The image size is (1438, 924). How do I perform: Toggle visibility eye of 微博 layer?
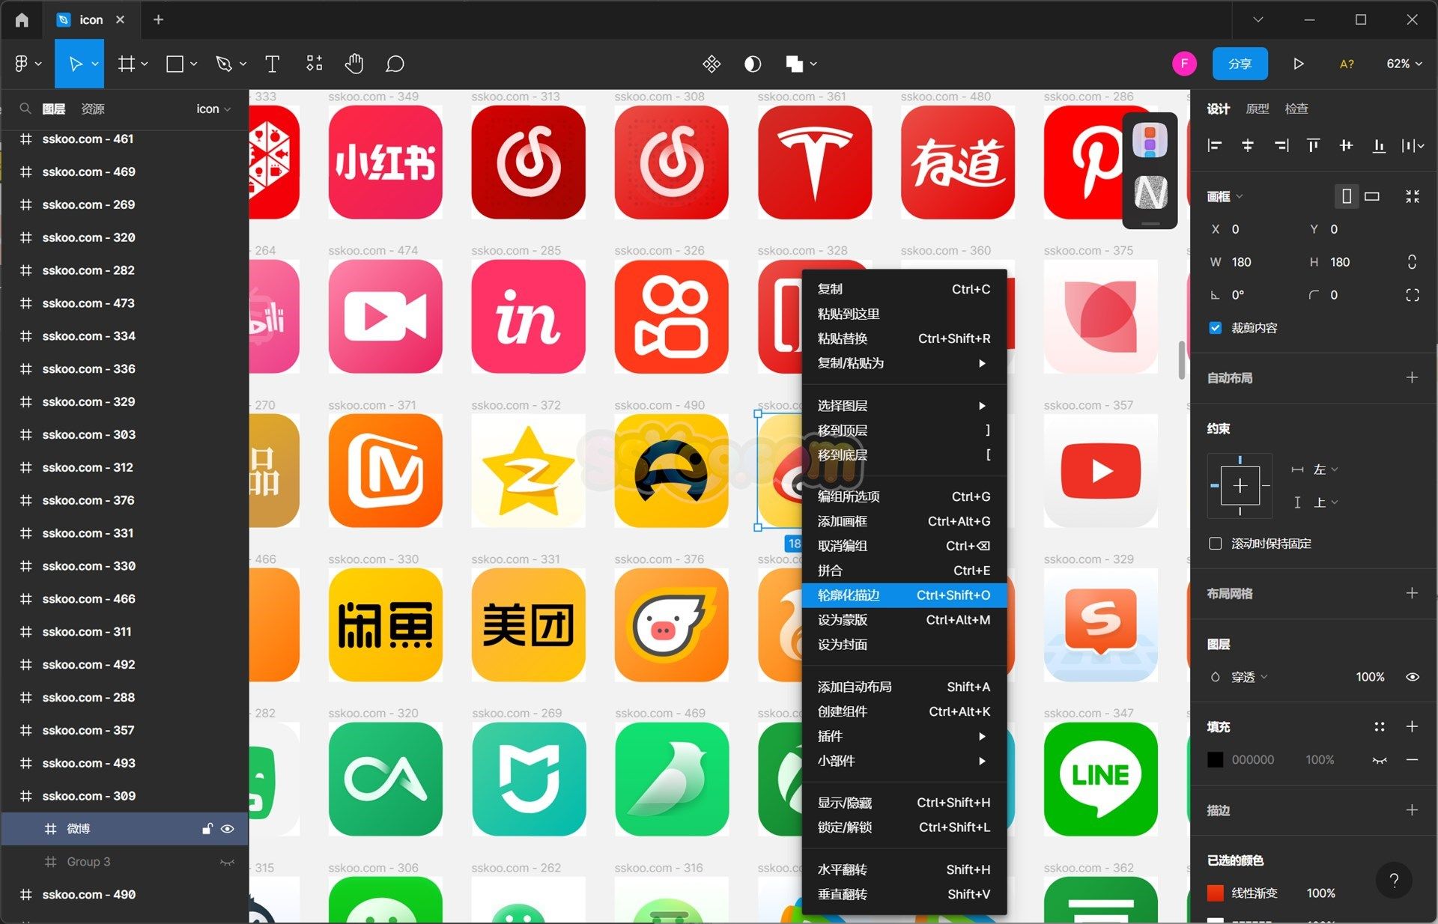click(228, 829)
